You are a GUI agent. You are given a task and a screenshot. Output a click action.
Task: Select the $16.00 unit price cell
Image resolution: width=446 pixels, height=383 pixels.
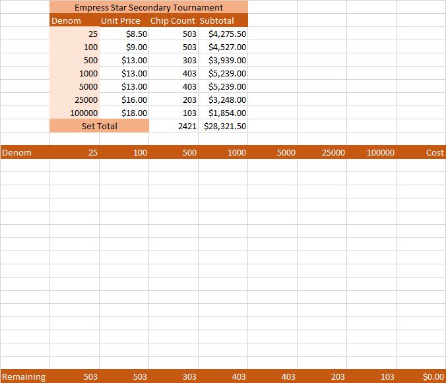pyautogui.click(x=124, y=100)
